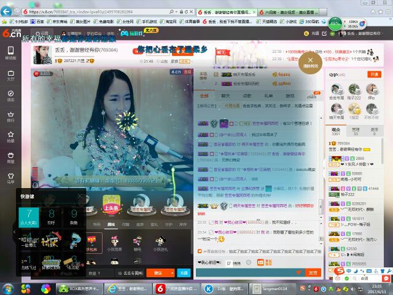Switch to the 守护 gift tab

pos(168,224)
